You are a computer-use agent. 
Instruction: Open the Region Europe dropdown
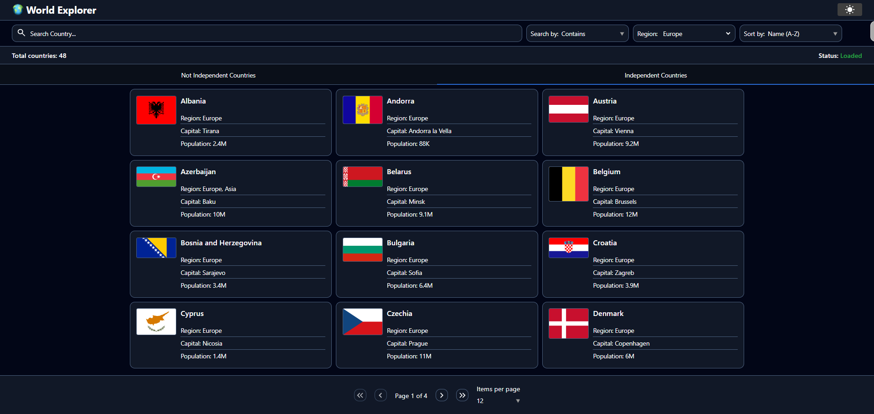684,34
